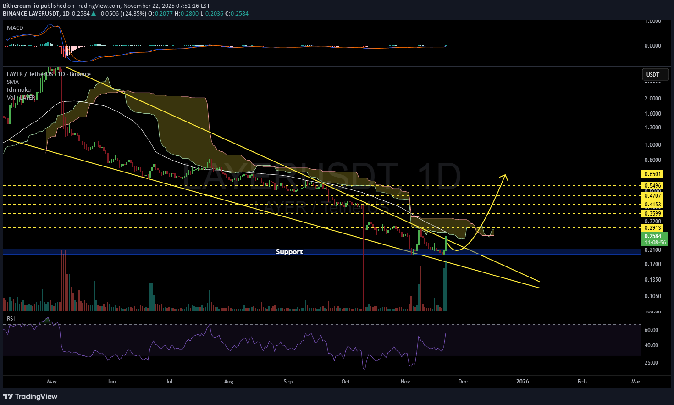This screenshot has height=405, width=674.
Task: Open the USDT currency selector
Action: tap(653, 74)
